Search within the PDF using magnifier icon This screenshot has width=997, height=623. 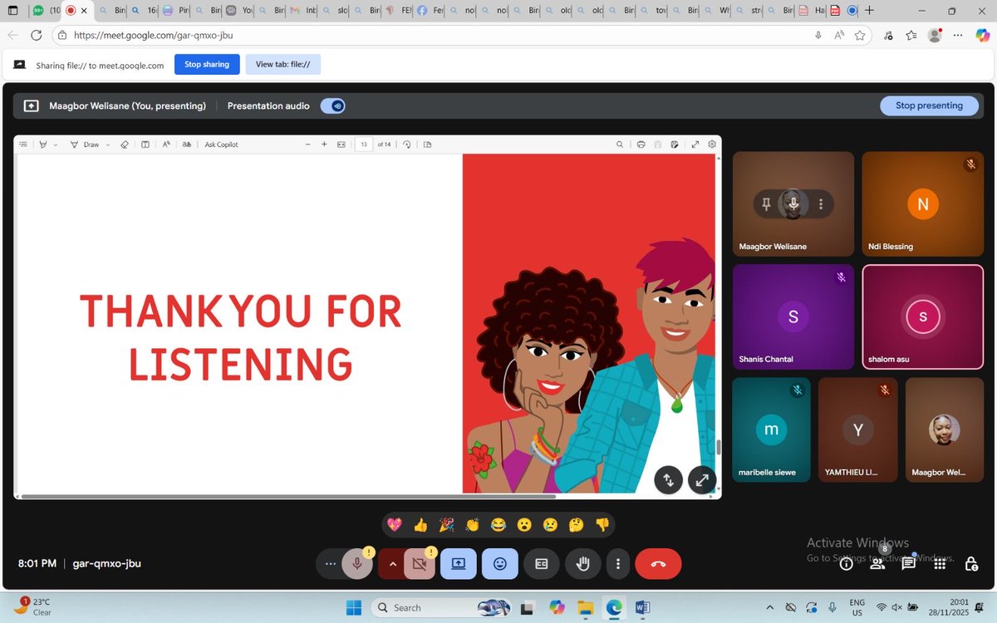620,145
